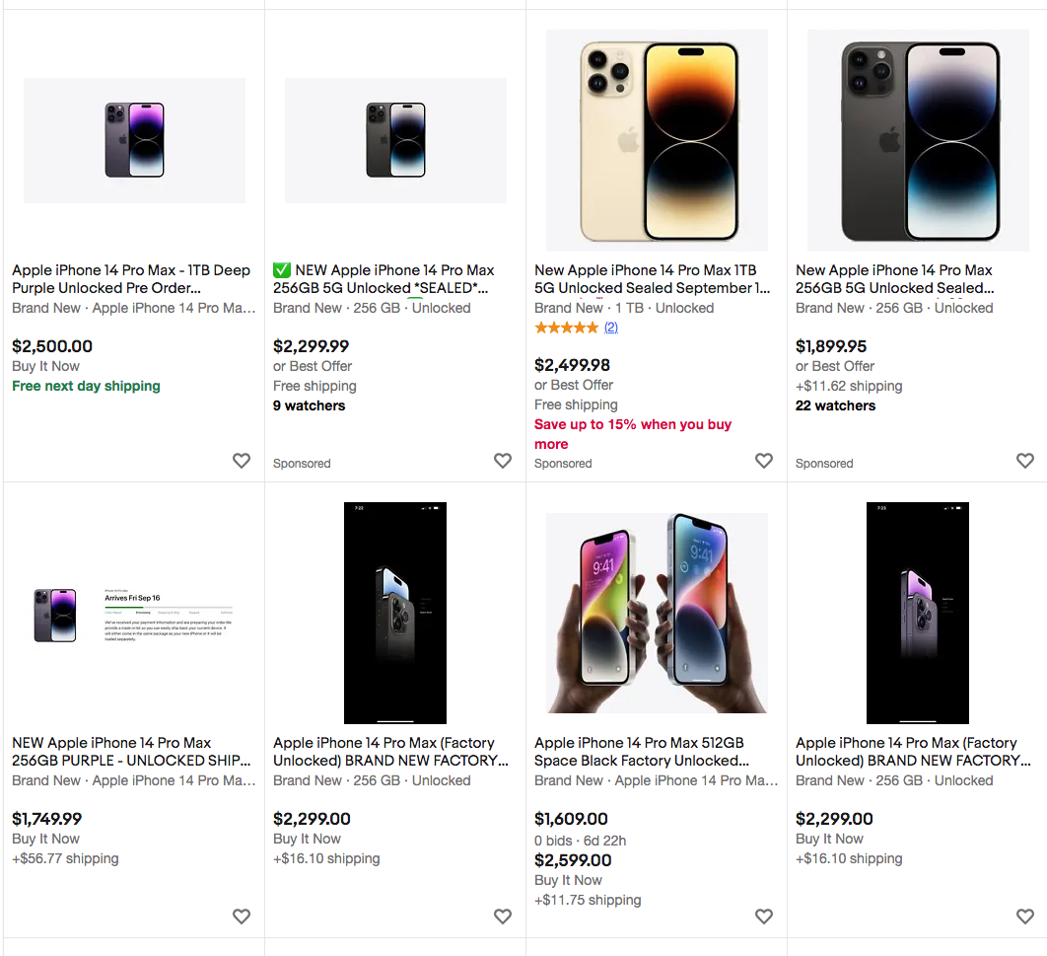Open the 'NEW Apple iPhone 14 Pro Max 256GB 5G Unlocked *SEALED*' title

coord(384,279)
